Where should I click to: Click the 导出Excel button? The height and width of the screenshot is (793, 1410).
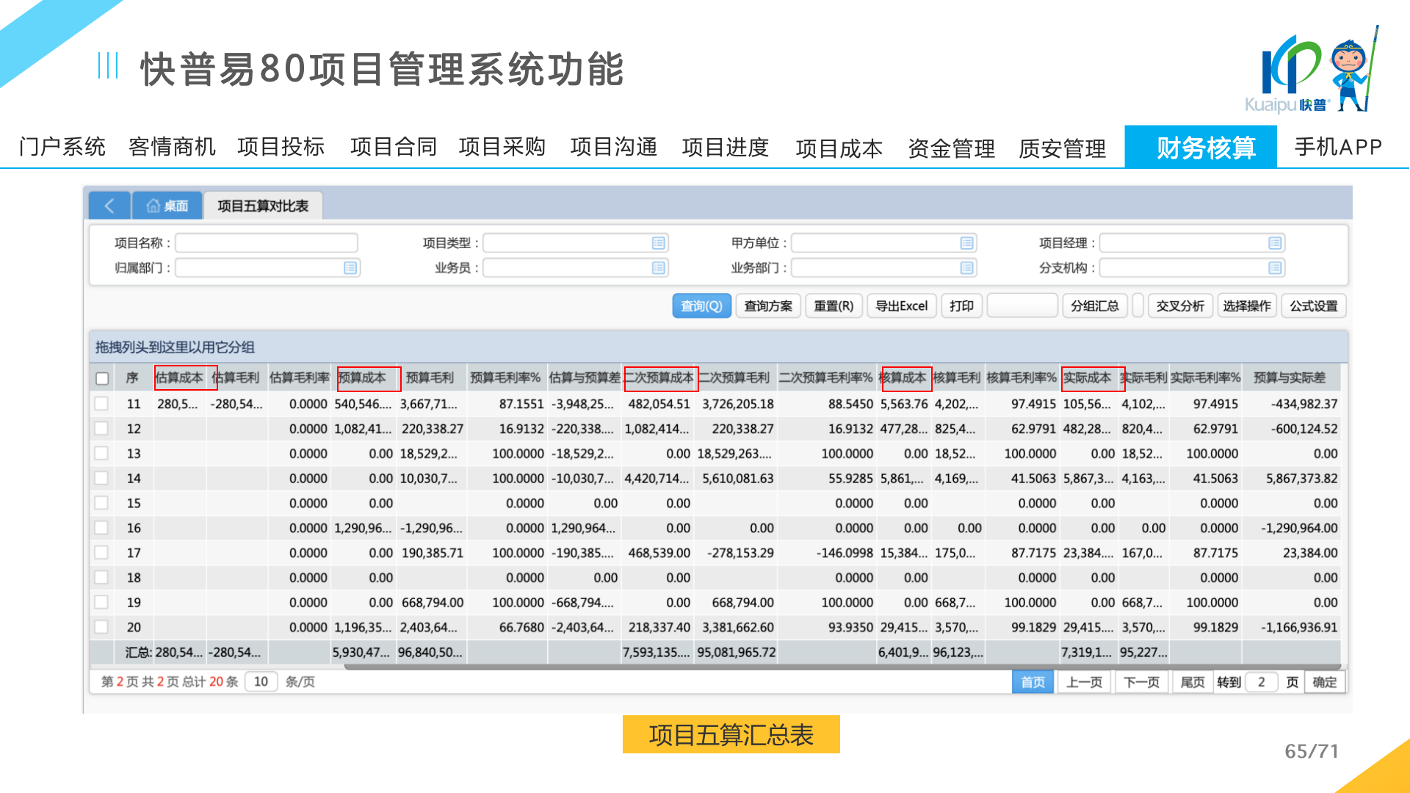coord(901,305)
